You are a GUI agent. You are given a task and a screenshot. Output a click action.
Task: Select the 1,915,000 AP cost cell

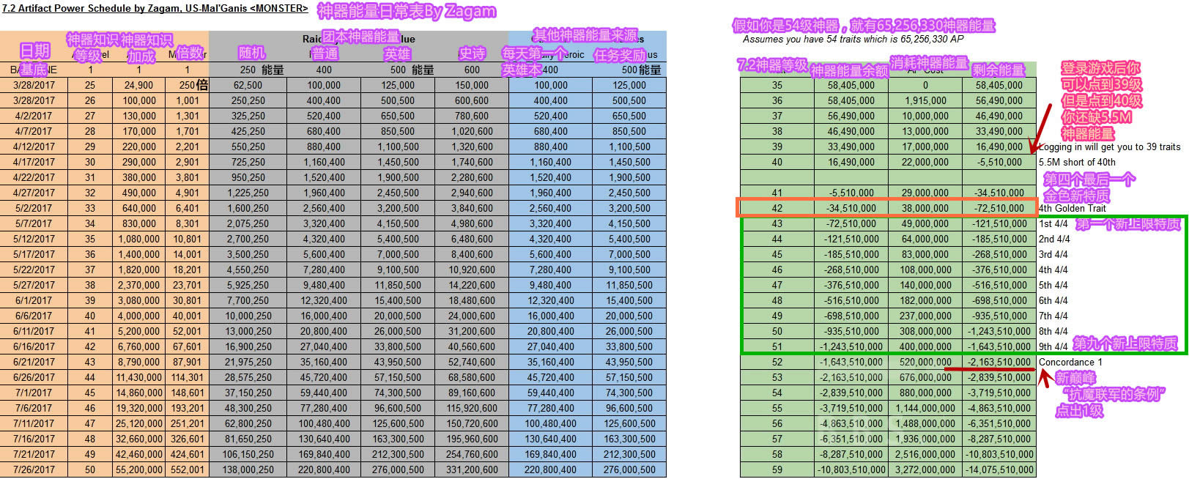[x=925, y=100]
